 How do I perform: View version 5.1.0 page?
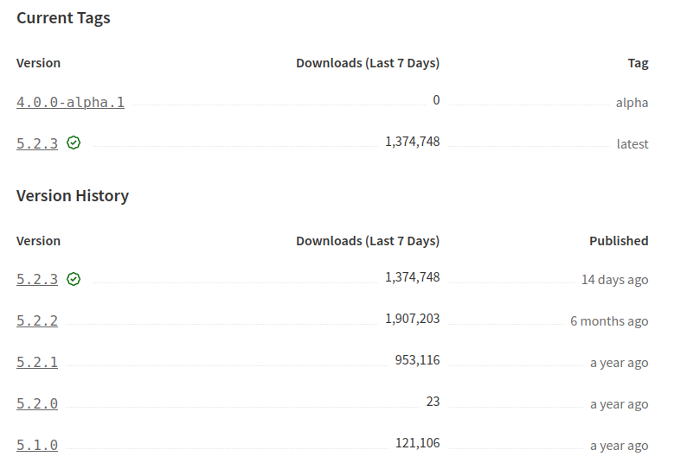37,445
